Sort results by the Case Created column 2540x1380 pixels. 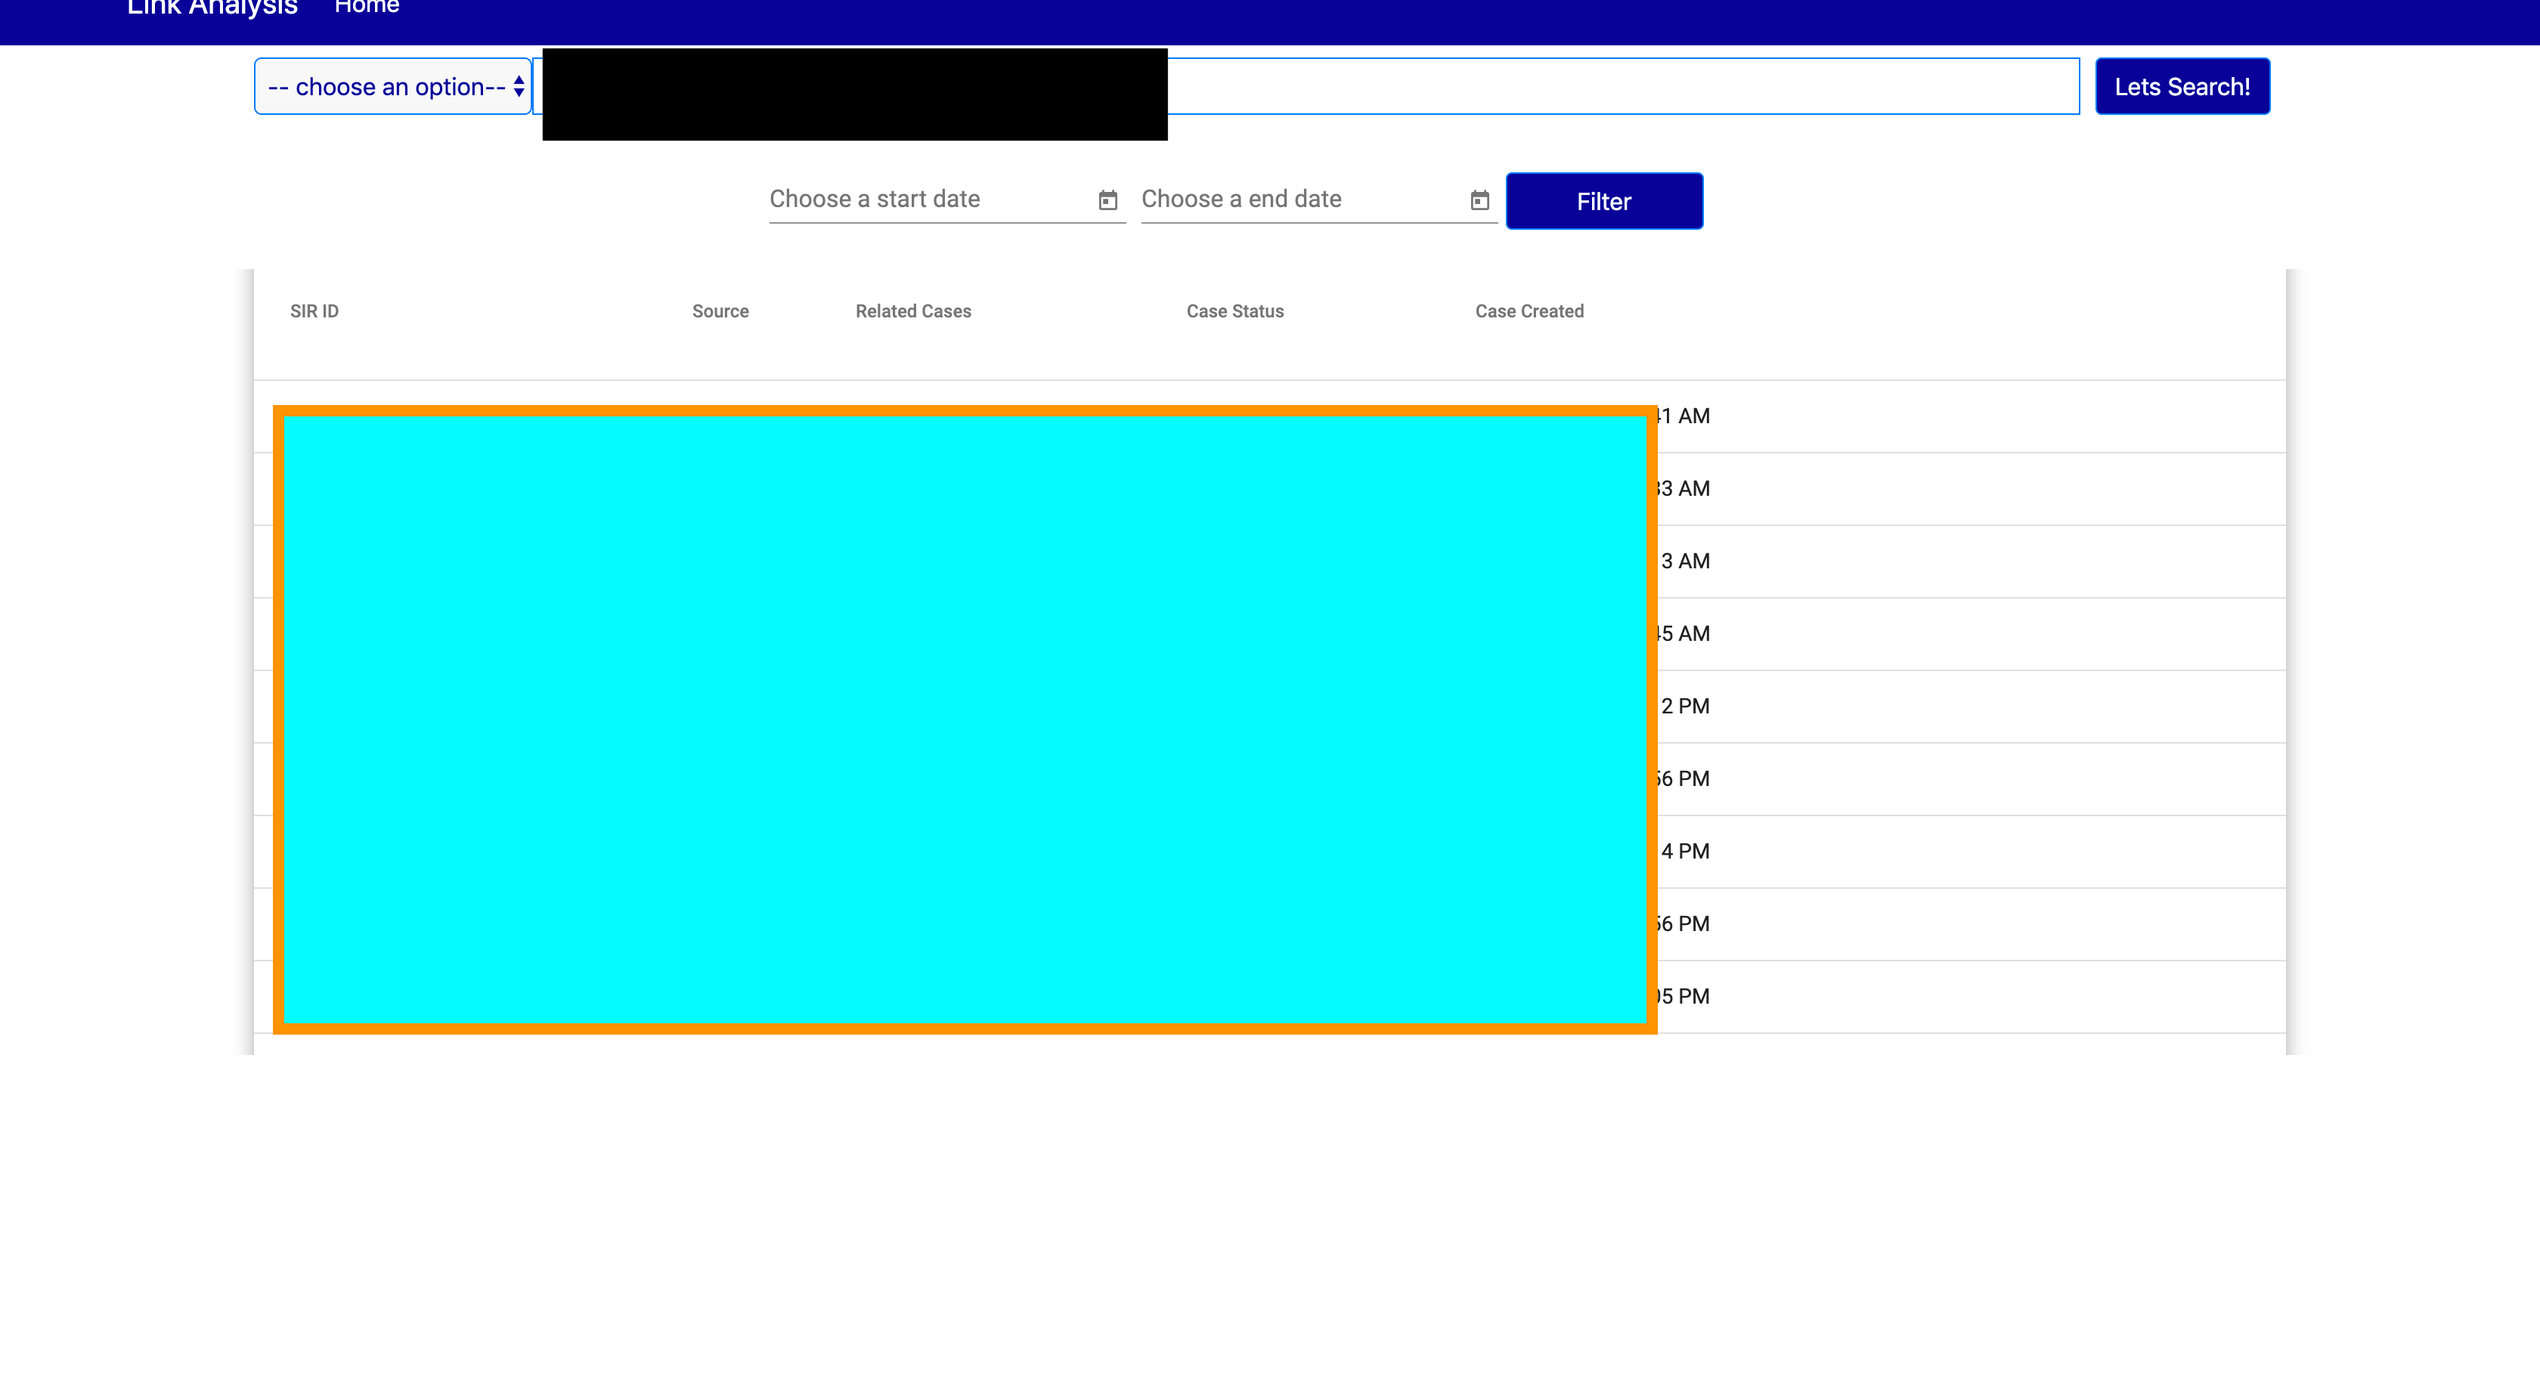1529,311
